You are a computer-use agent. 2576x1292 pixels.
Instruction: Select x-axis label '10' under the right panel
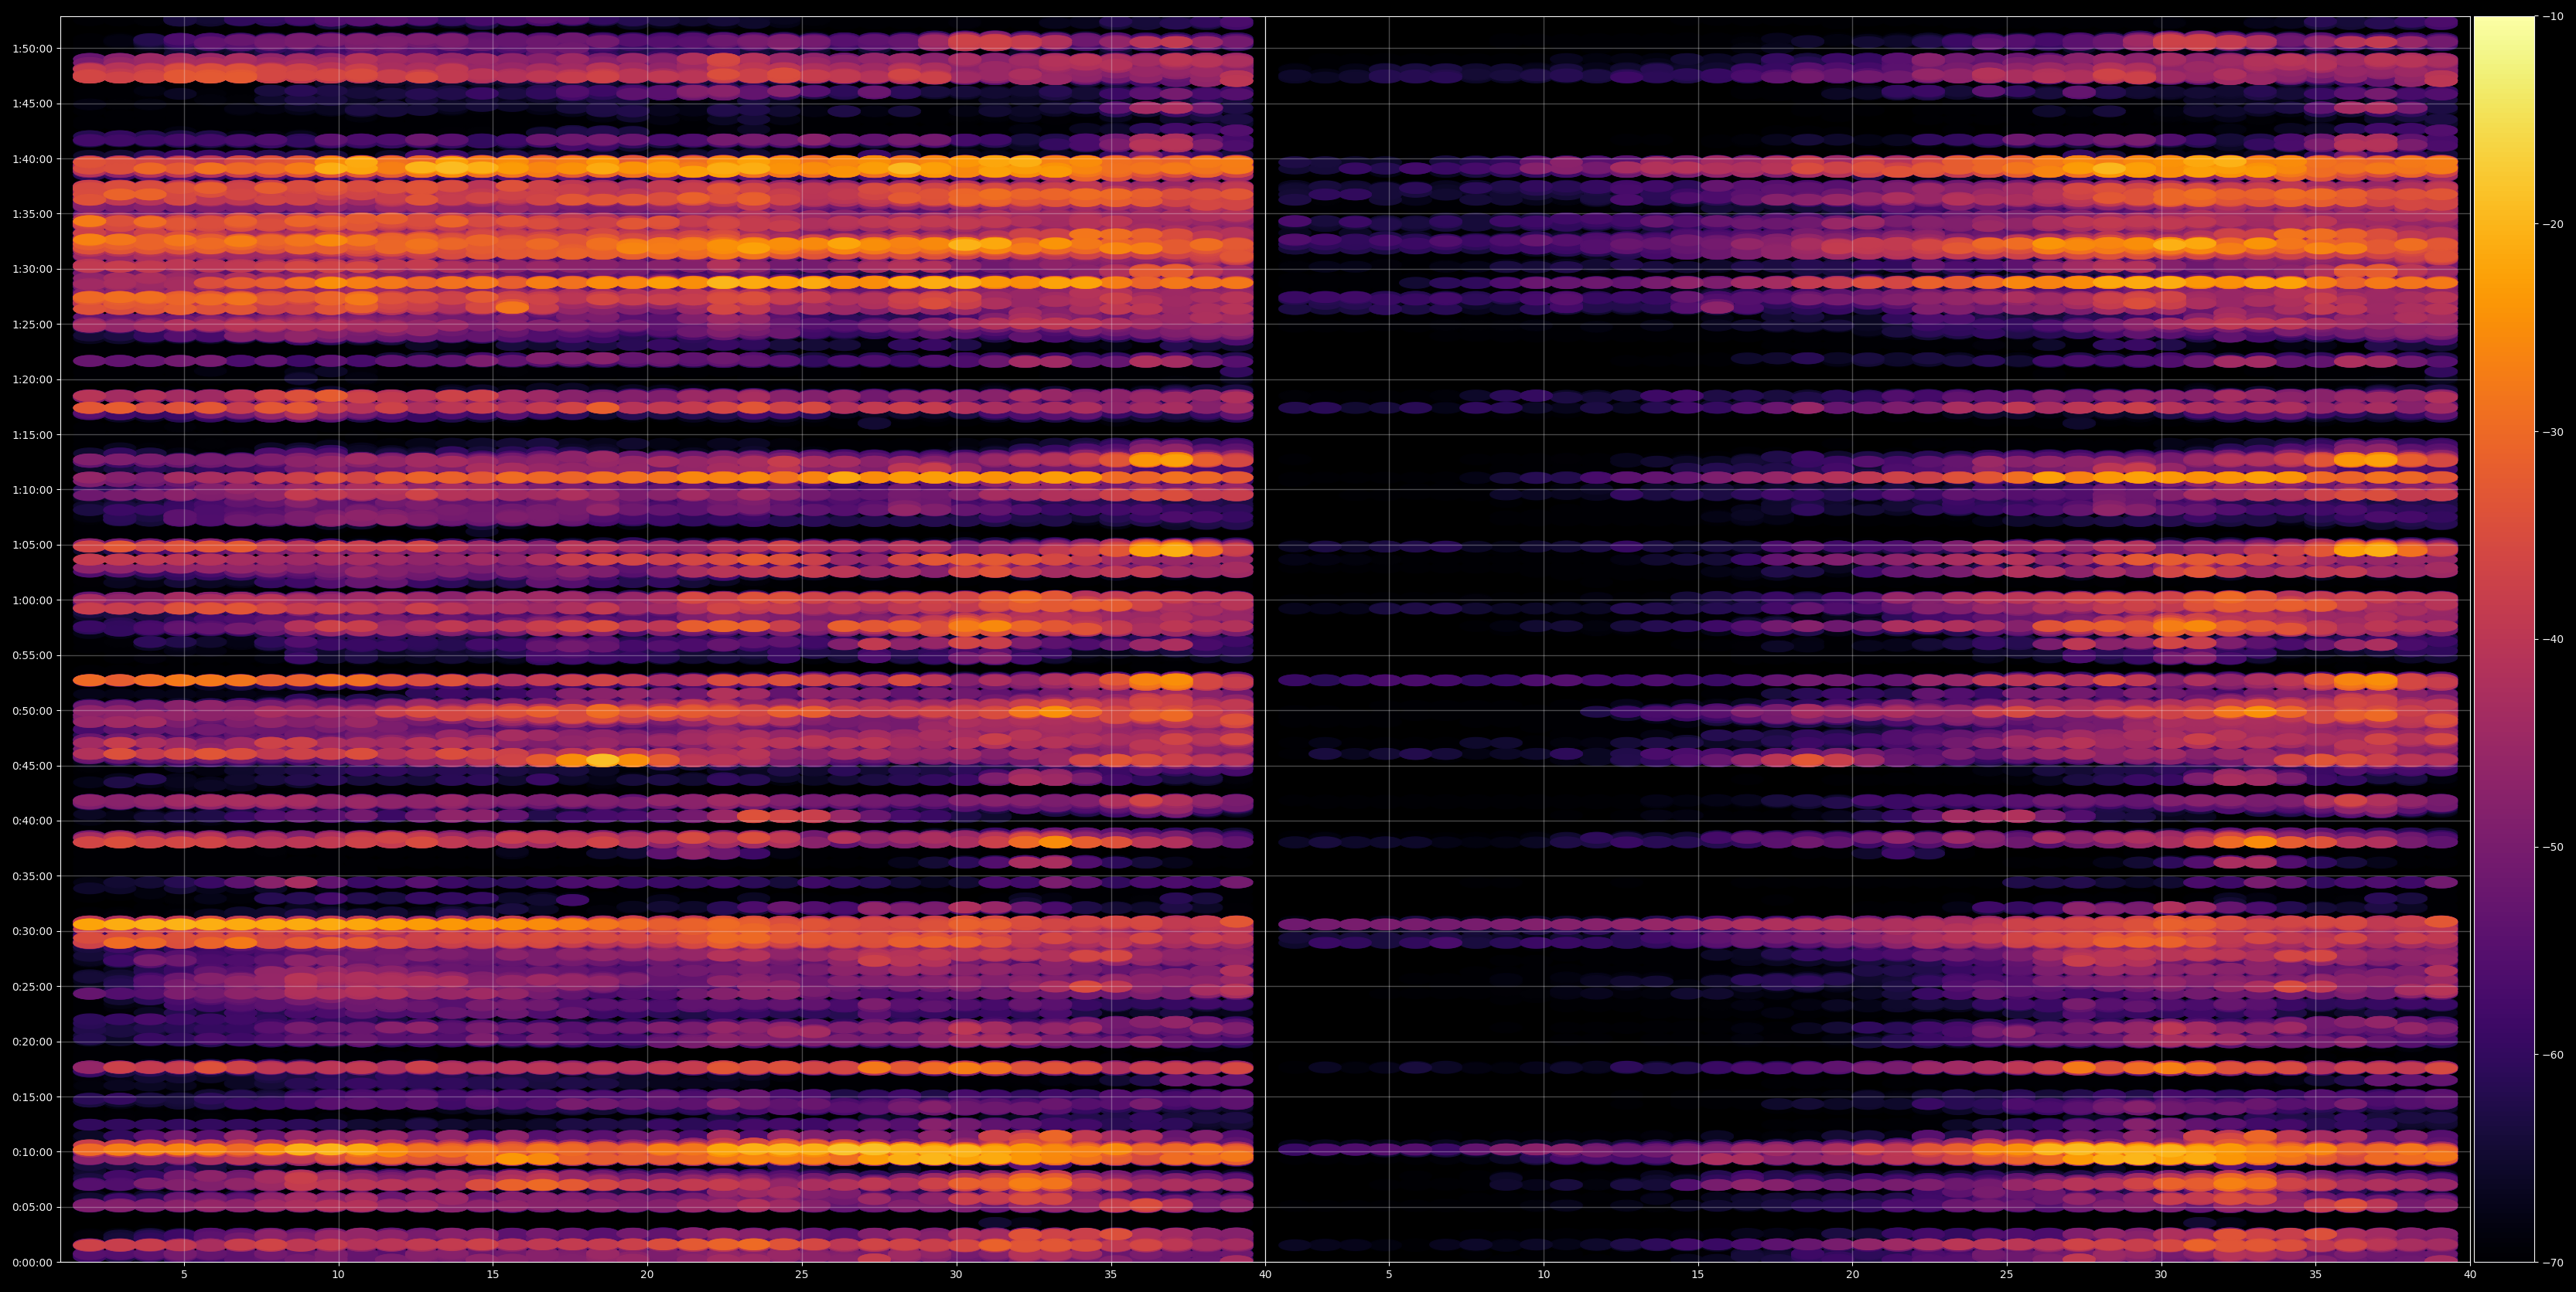coord(1544,1275)
